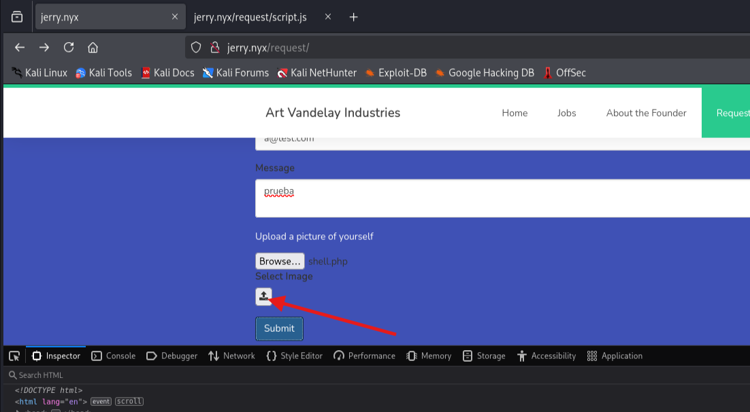Click Browse to choose a file
This screenshot has height=412, width=750.
(x=279, y=261)
